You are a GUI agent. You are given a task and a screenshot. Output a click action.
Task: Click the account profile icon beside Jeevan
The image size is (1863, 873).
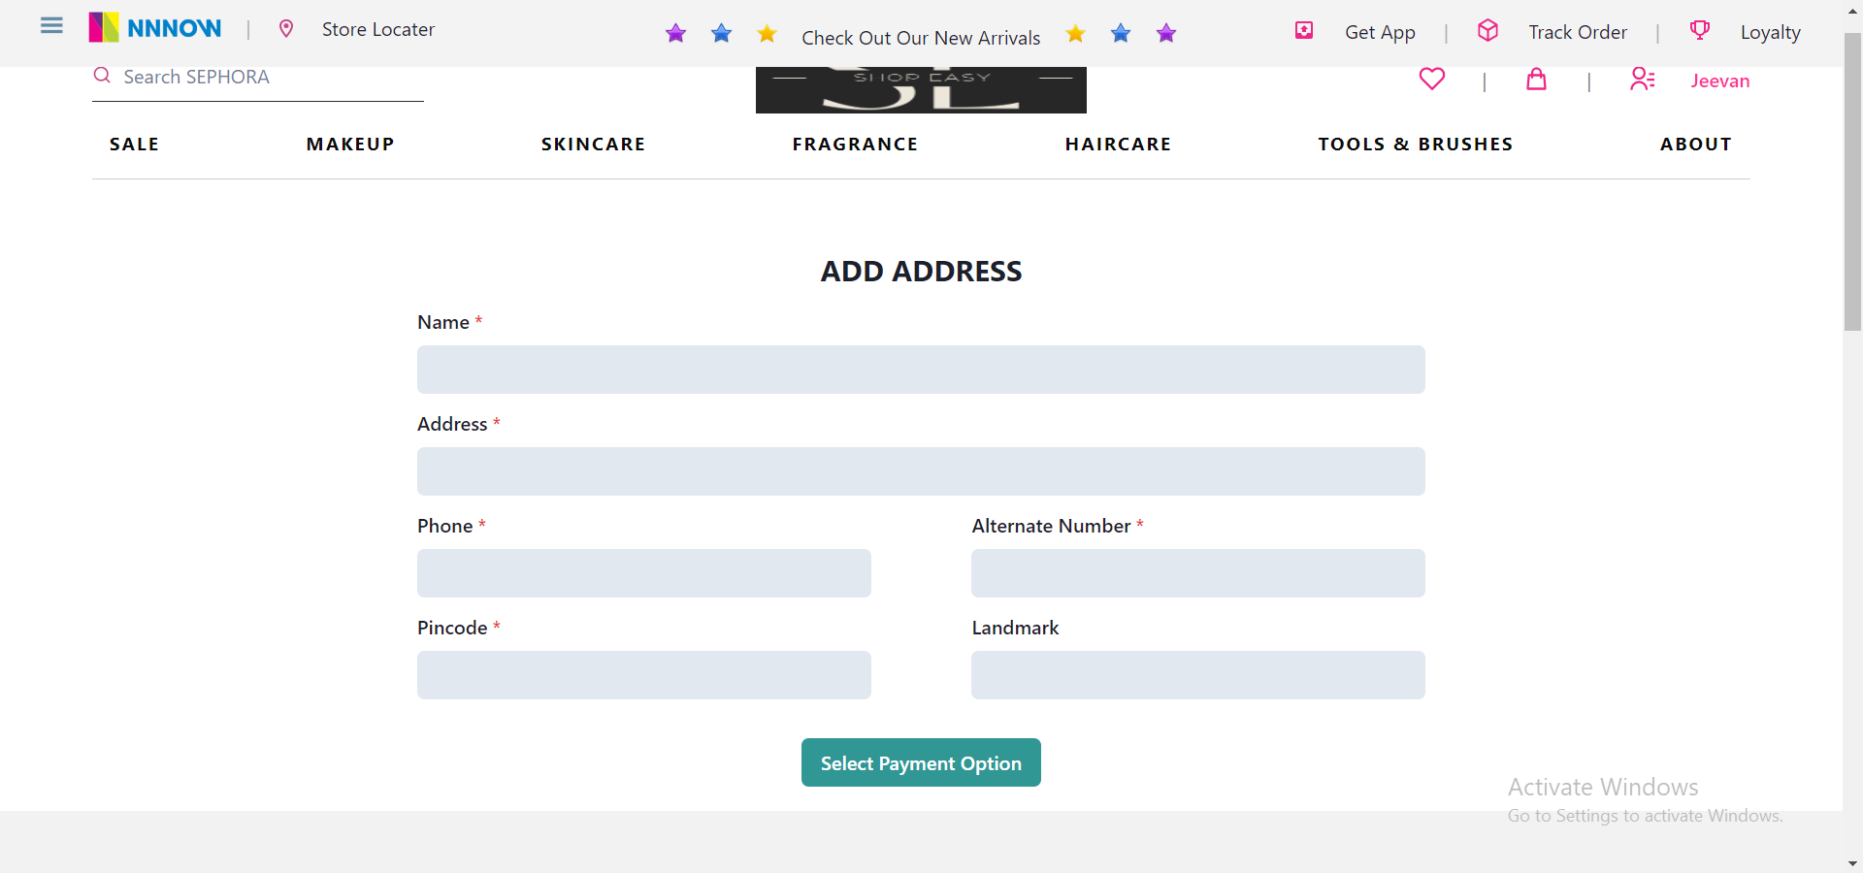(1642, 80)
